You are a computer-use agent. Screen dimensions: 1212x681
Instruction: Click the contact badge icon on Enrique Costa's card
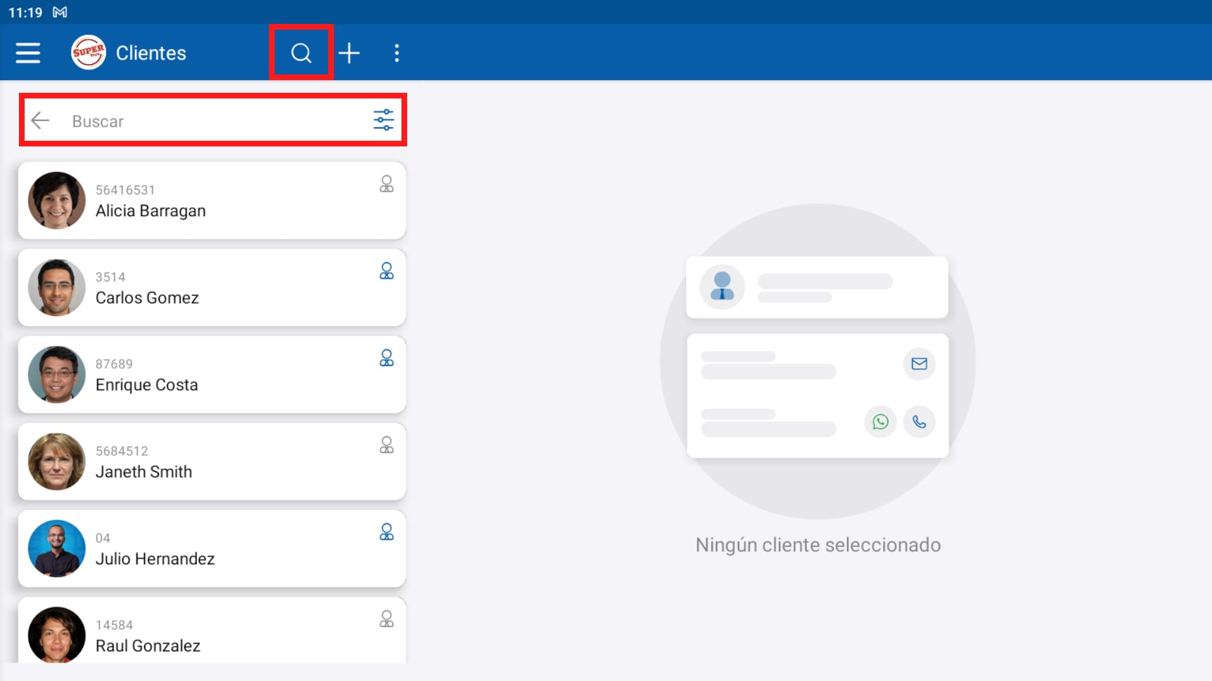point(386,358)
